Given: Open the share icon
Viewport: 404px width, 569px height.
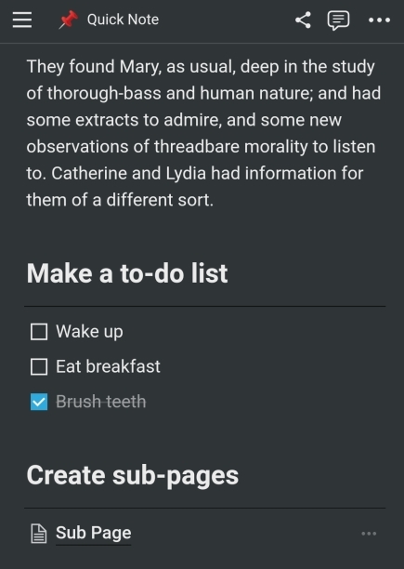Looking at the screenshot, I should coord(303,20).
